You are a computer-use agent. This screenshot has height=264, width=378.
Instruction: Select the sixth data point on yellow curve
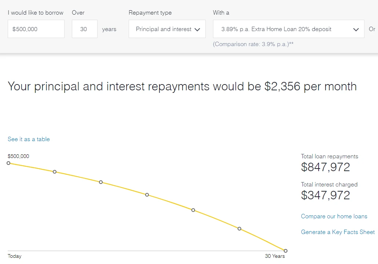click(x=239, y=229)
